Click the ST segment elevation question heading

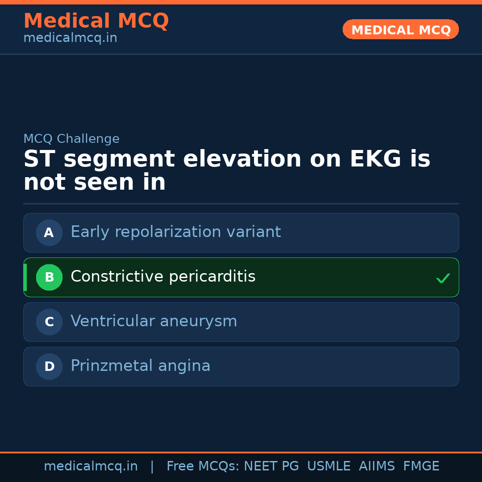click(227, 171)
